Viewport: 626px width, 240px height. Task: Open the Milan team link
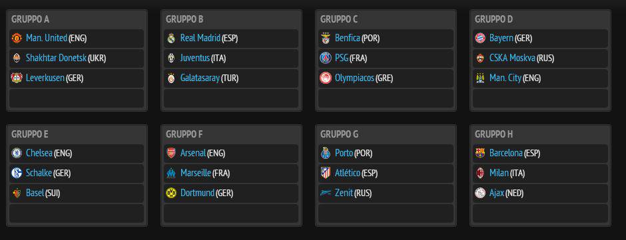[x=499, y=173]
